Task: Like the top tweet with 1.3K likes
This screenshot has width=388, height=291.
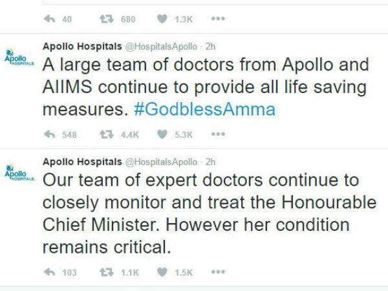Action: [162, 19]
